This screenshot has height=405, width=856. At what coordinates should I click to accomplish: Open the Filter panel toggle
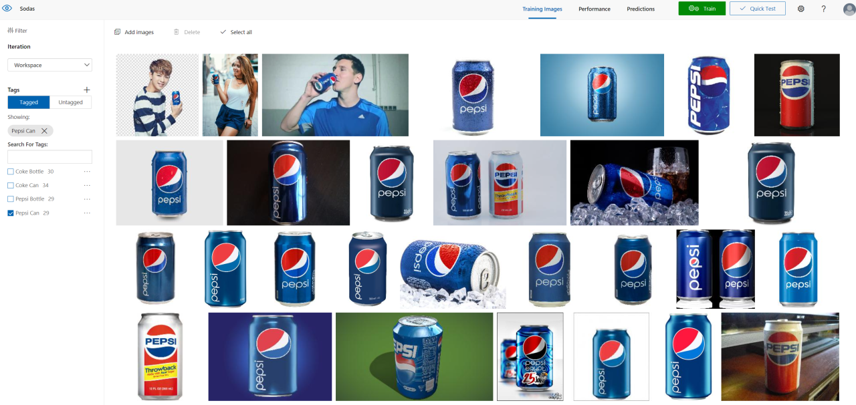coord(17,31)
